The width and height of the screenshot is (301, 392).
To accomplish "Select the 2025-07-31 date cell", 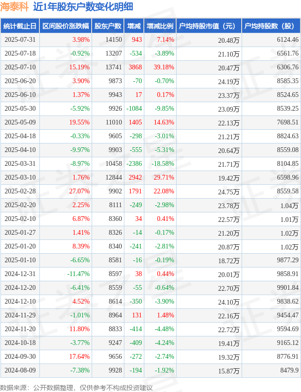I will (x=20, y=40).
